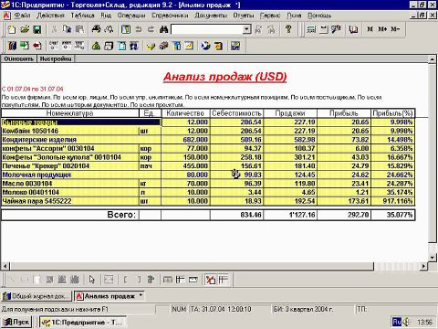Click the 1С:Предприятие taskbar button
438x329 pixels.
[83, 322]
